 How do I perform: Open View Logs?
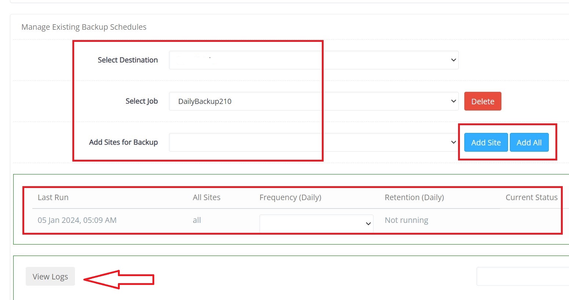[x=50, y=276]
